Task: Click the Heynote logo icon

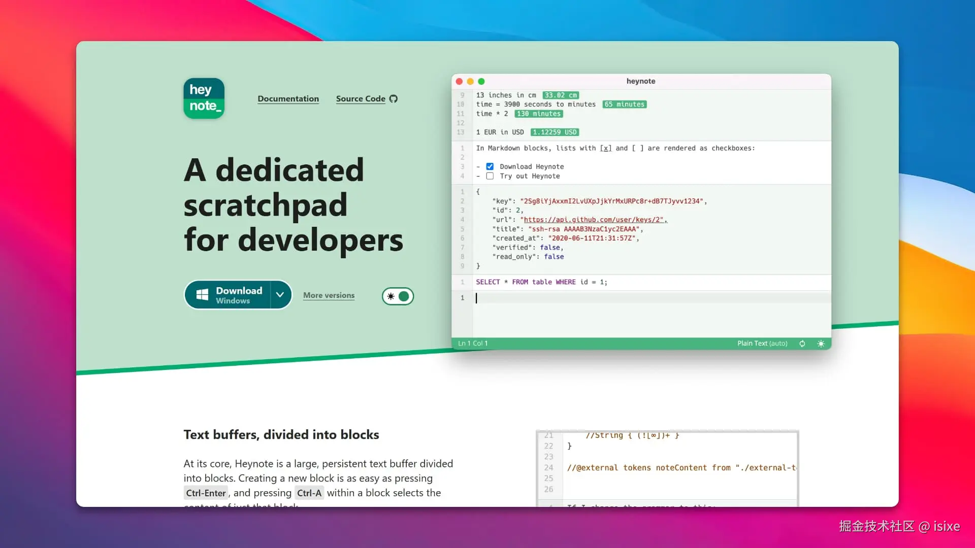Action: click(204, 98)
